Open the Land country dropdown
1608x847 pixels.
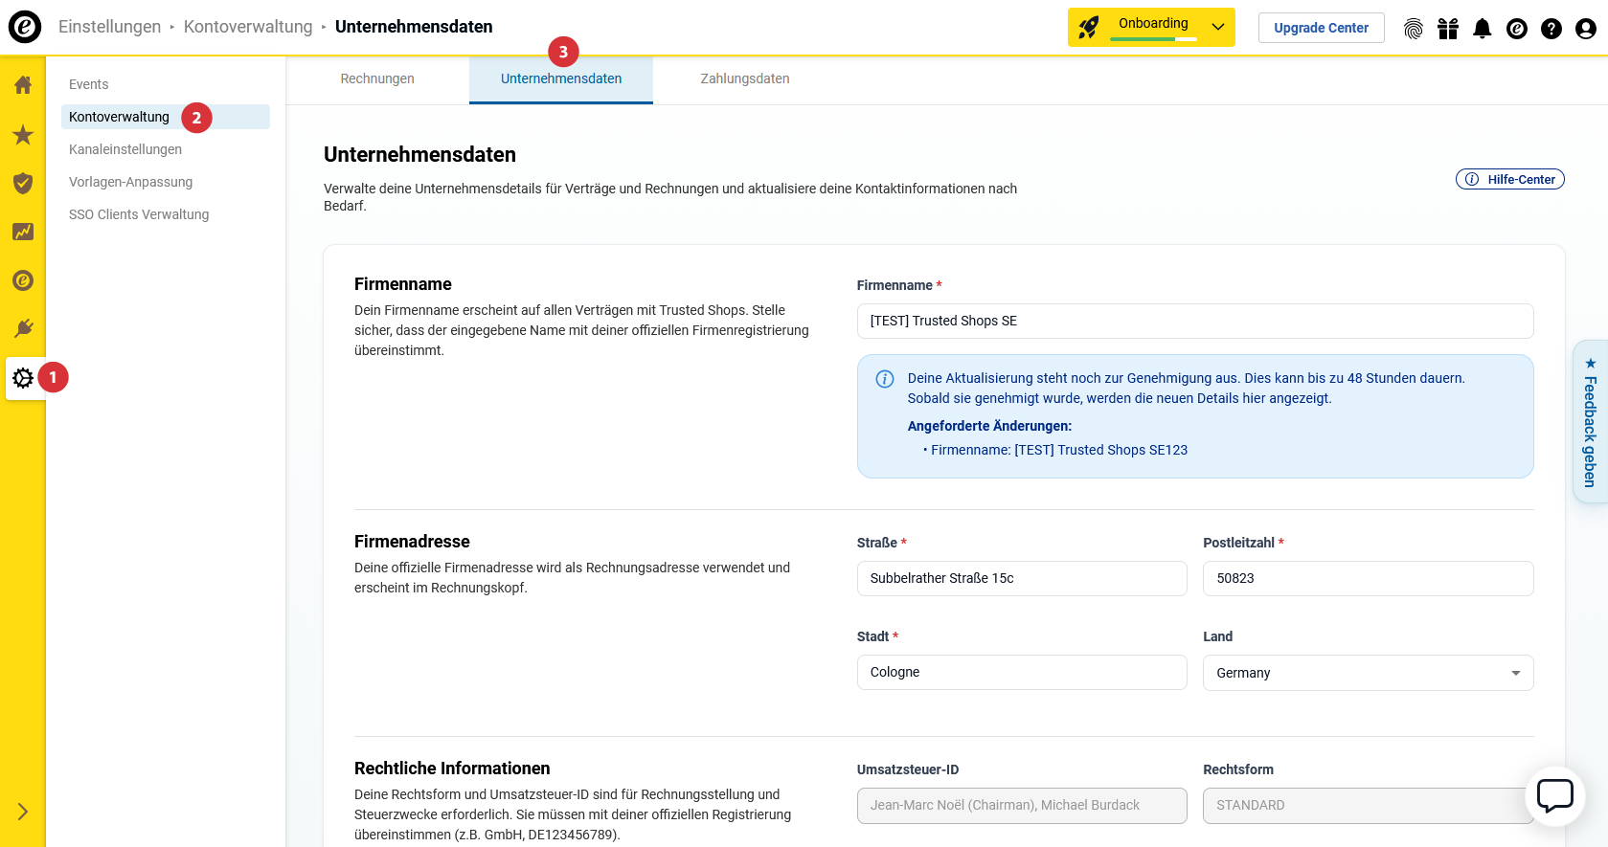(1367, 673)
